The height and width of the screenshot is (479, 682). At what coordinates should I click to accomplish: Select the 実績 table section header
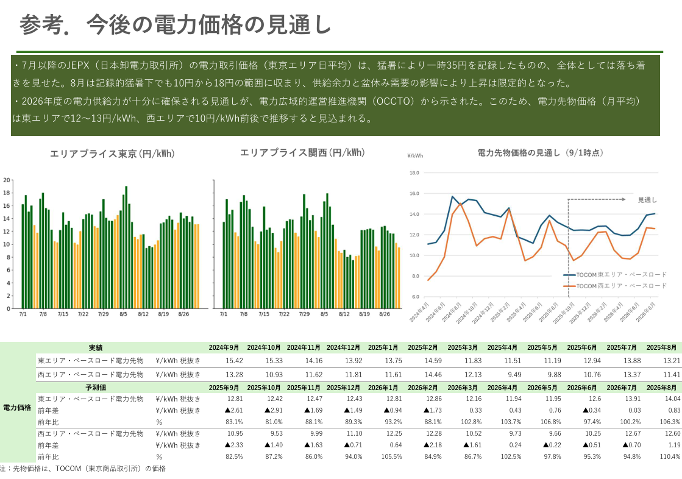(x=96, y=347)
